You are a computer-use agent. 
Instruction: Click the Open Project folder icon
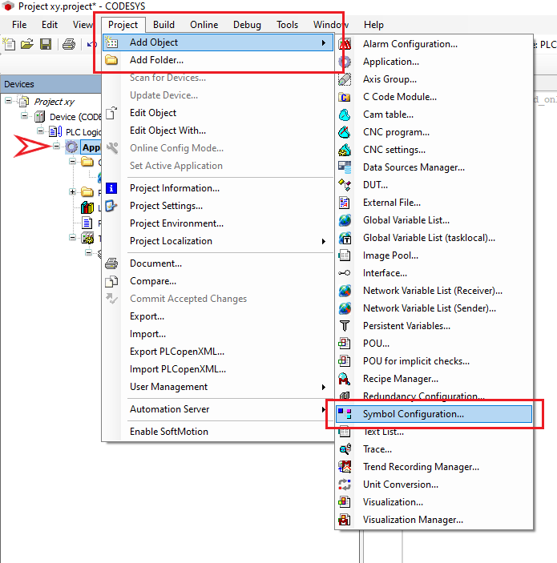(27, 43)
